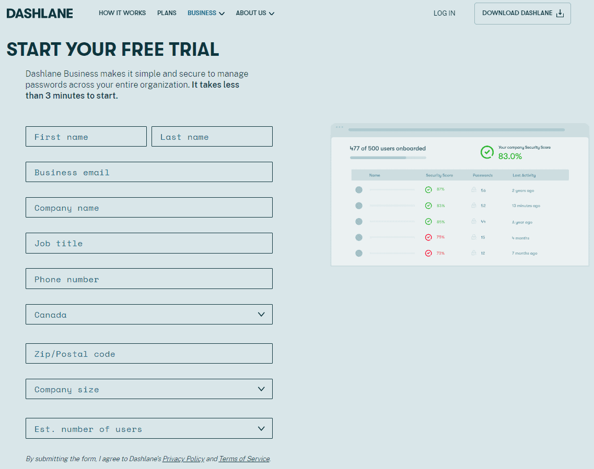594x469 pixels.
Task: Click the users onboarded progress bar
Action: click(388, 158)
